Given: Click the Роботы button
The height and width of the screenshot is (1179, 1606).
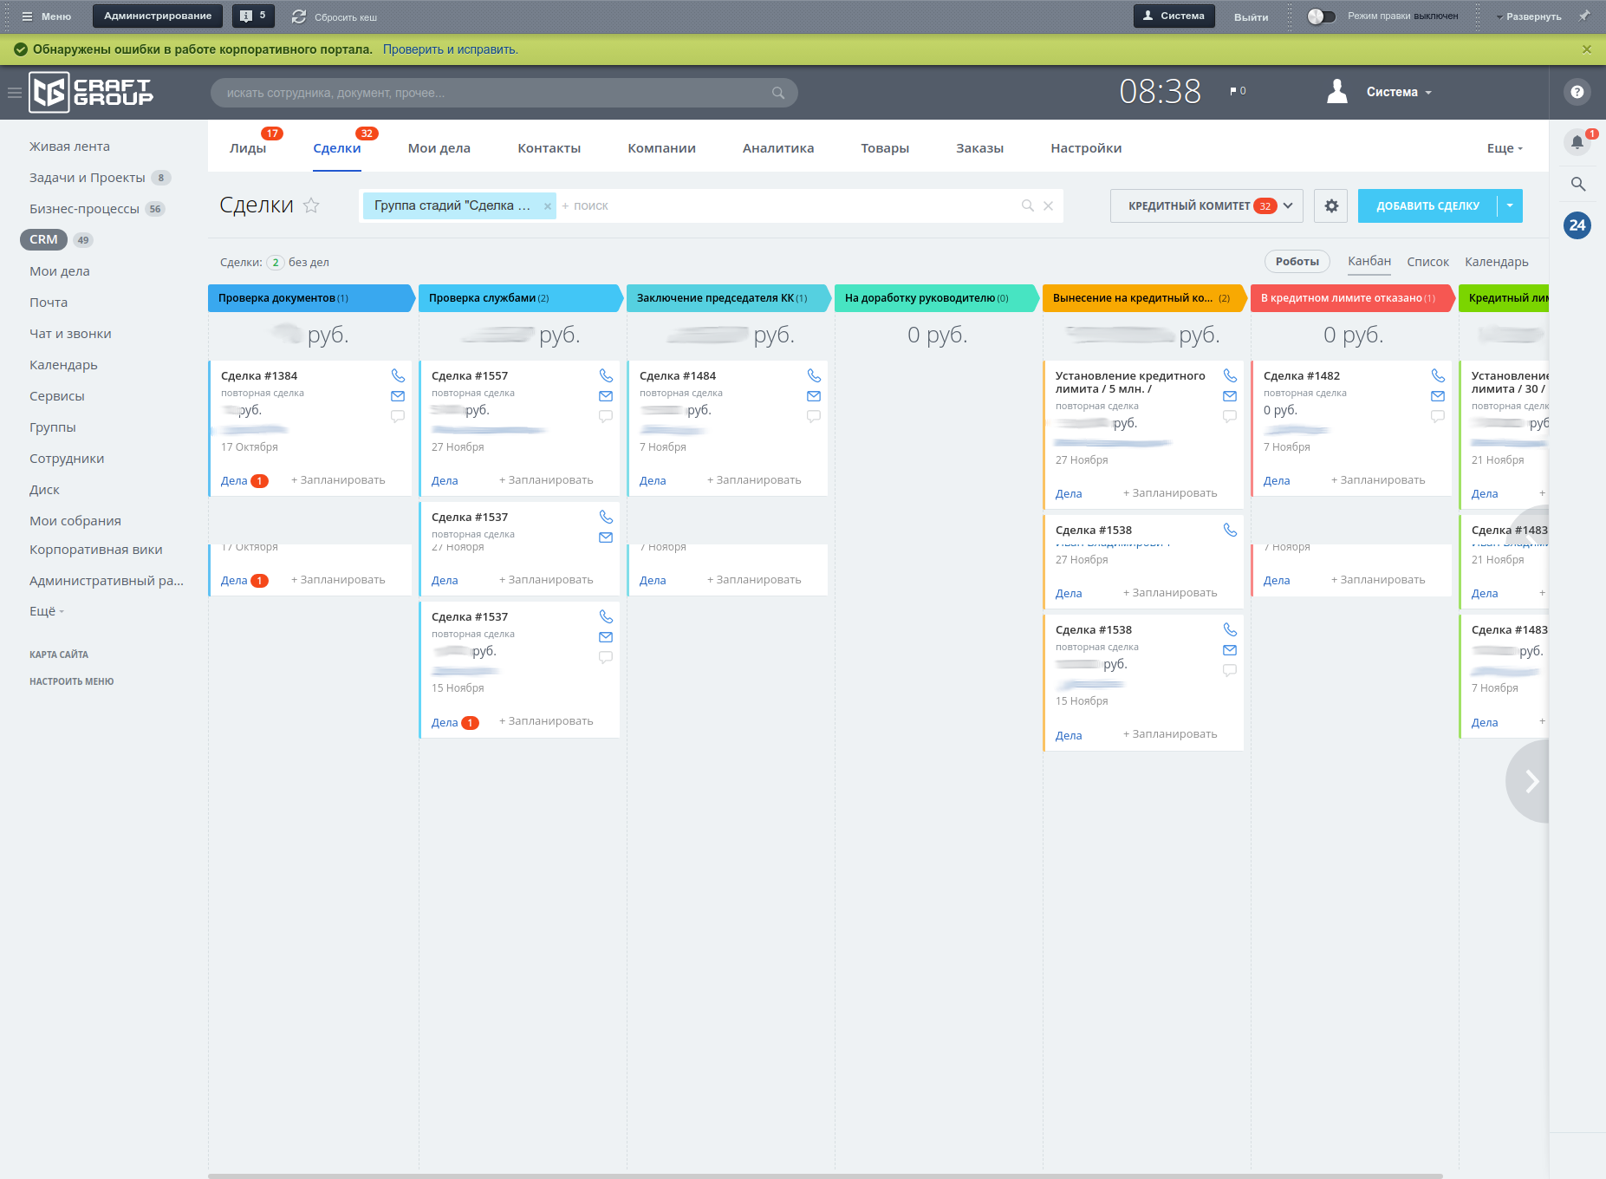Looking at the screenshot, I should (x=1297, y=262).
